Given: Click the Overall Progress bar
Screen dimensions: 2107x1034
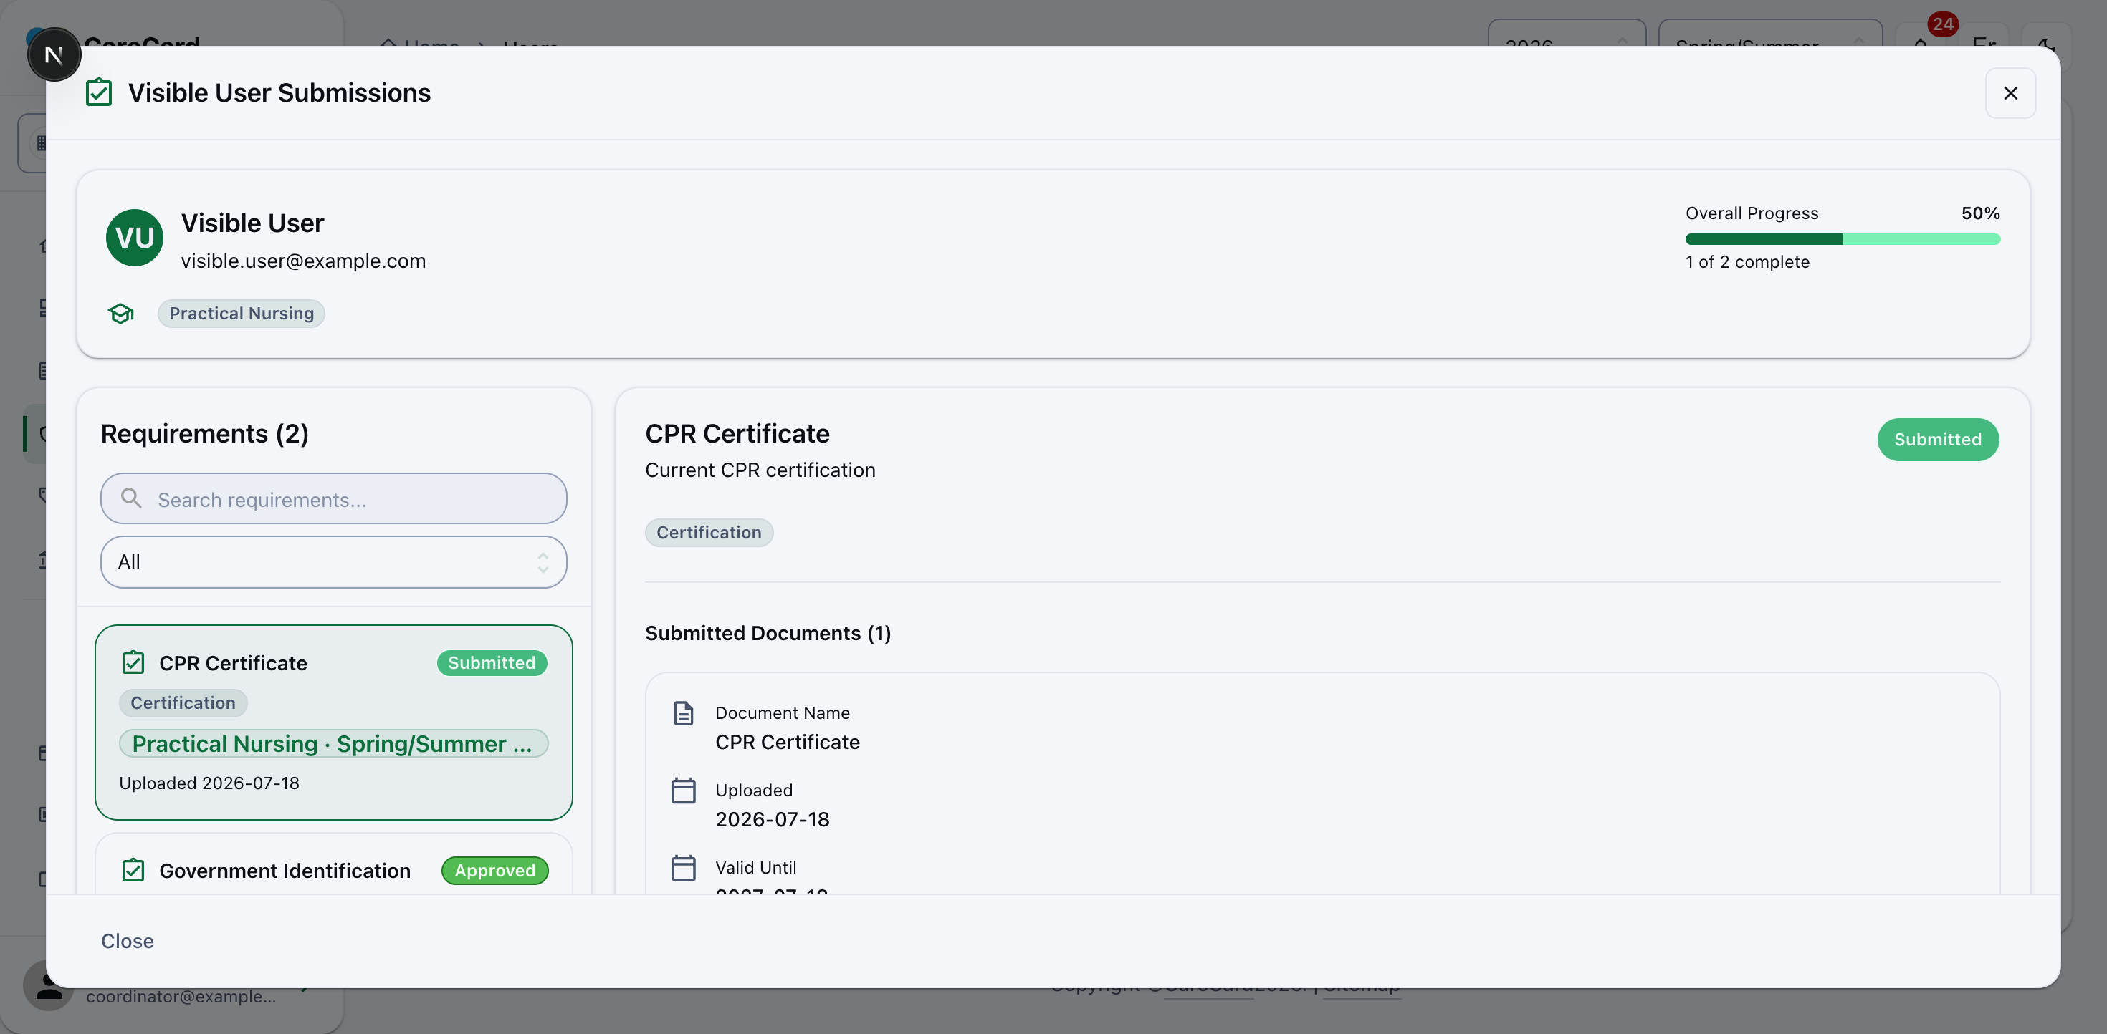Looking at the screenshot, I should click(1842, 239).
